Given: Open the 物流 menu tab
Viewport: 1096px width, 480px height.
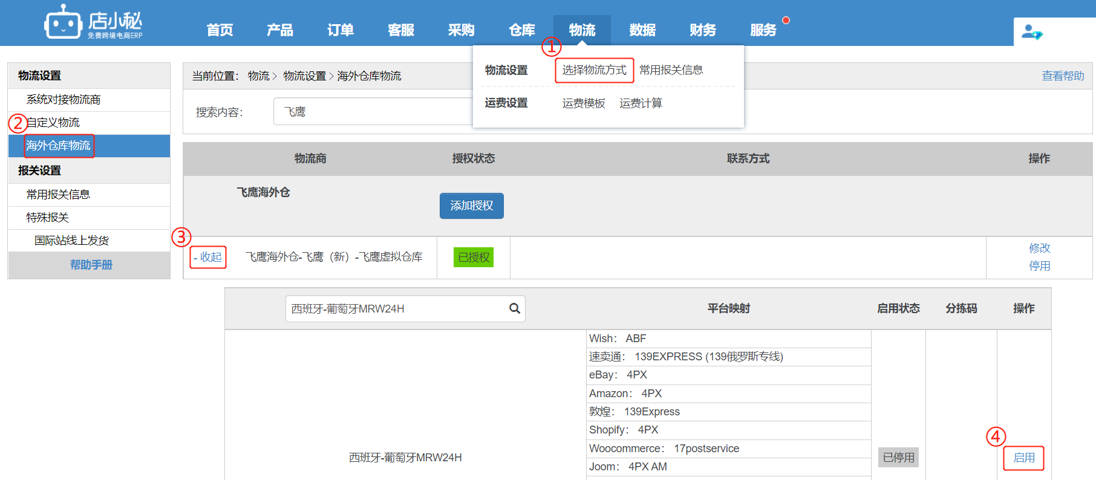Looking at the screenshot, I should 582,30.
